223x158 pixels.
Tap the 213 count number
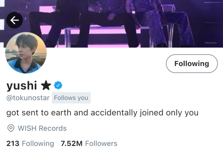13,144
